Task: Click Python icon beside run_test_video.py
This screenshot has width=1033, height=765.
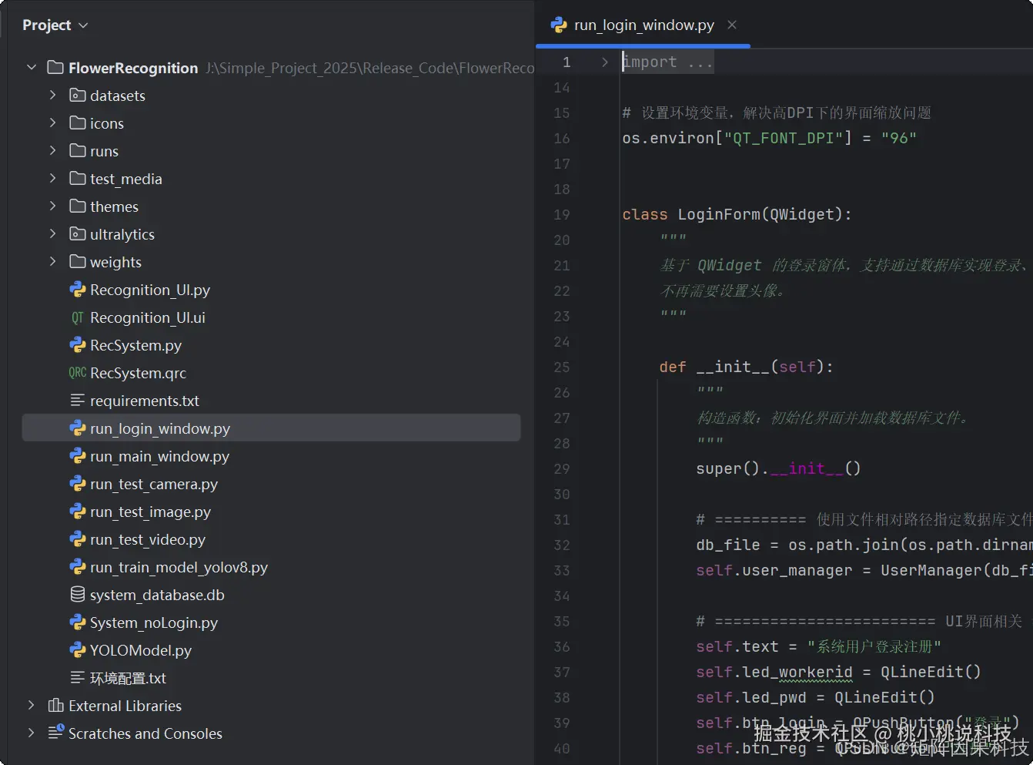Action: (x=77, y=539)
